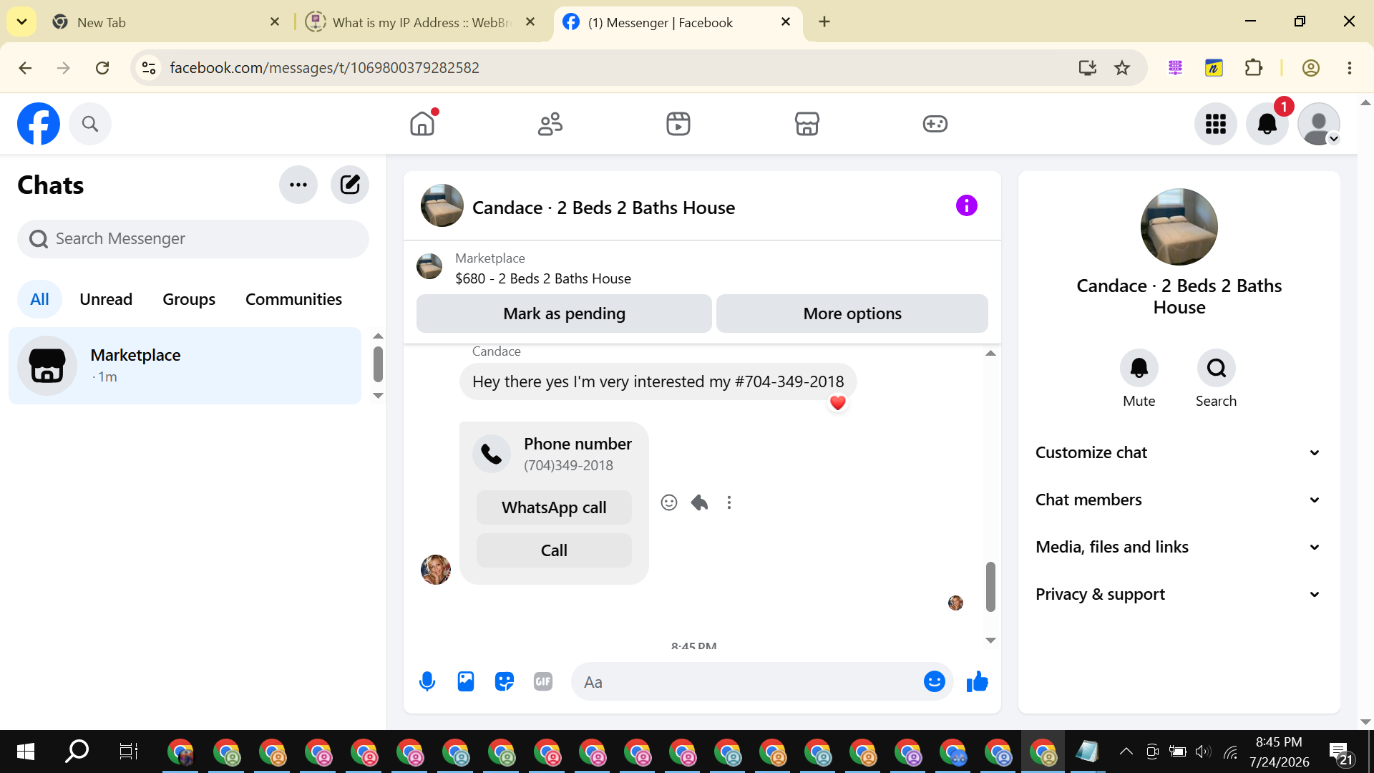The height and width of the screenshot is (773, 1374).
Task: Open Windows Task View
Action: 128,752
